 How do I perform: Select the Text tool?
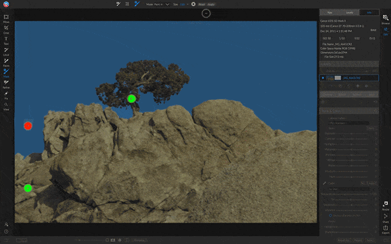coord(6,41)
